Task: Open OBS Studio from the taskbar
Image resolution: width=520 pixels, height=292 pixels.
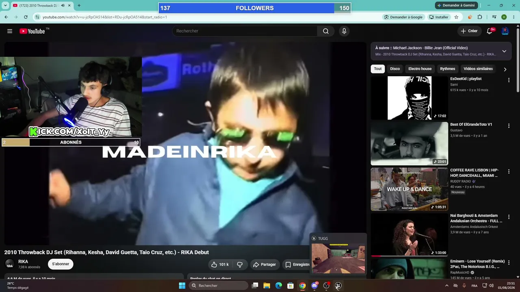Action: [x=326, y=286]
